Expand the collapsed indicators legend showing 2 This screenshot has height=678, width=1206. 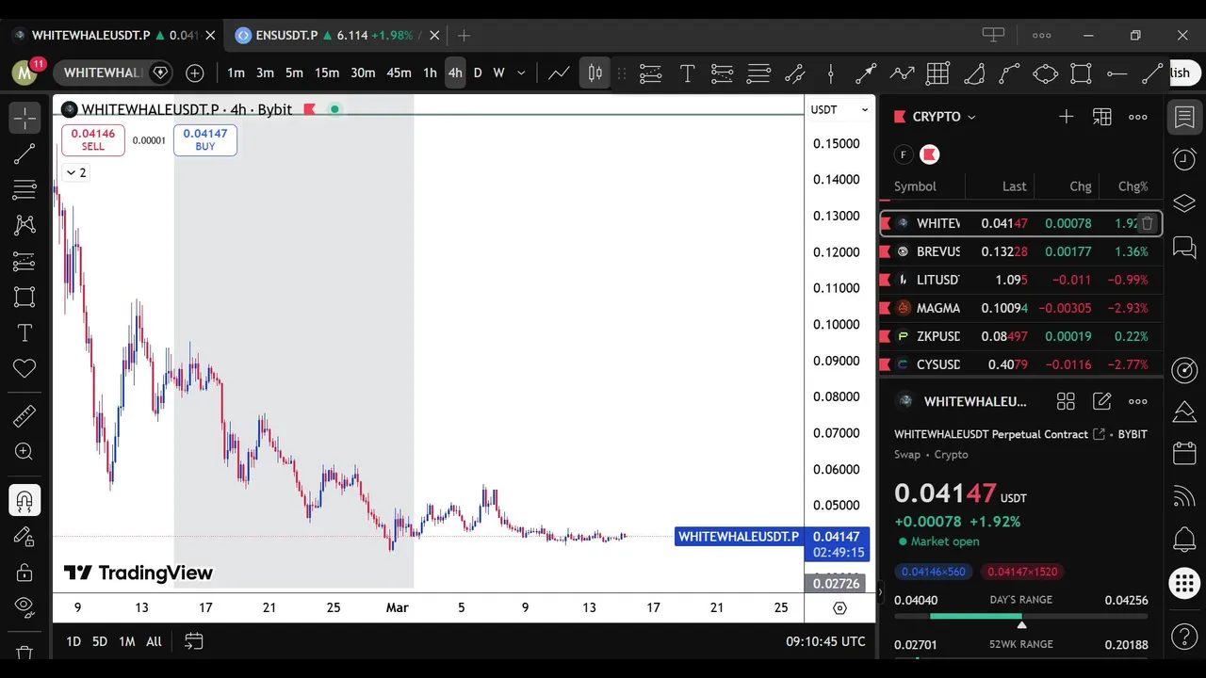75,172
